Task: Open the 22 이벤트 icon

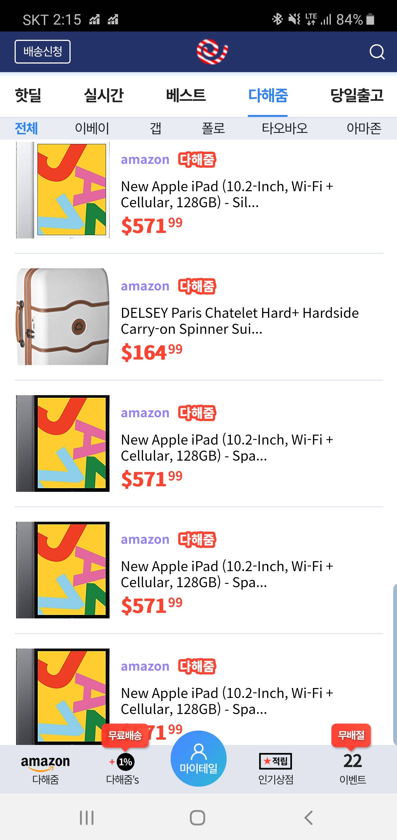Action: [x=352, y=768]
